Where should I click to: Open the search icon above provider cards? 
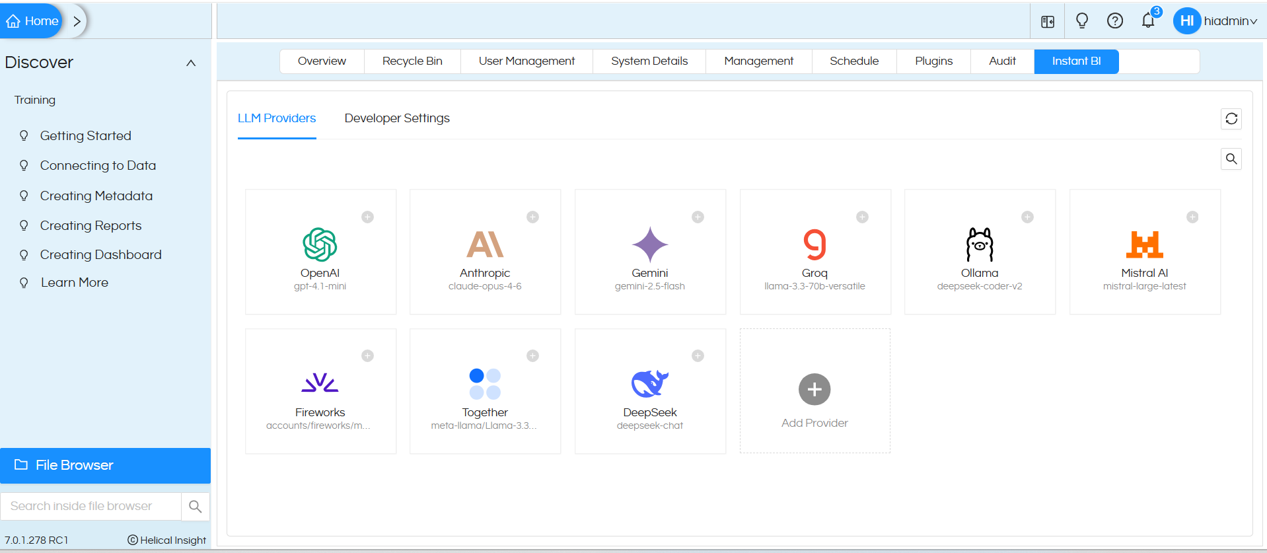pyautogui.click(x=1231, y=159)
